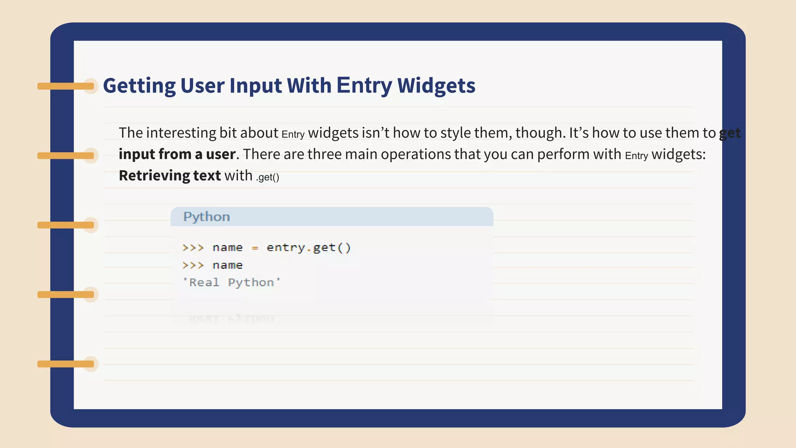Click the orange binder ring level with the Python header

(66, 225)
